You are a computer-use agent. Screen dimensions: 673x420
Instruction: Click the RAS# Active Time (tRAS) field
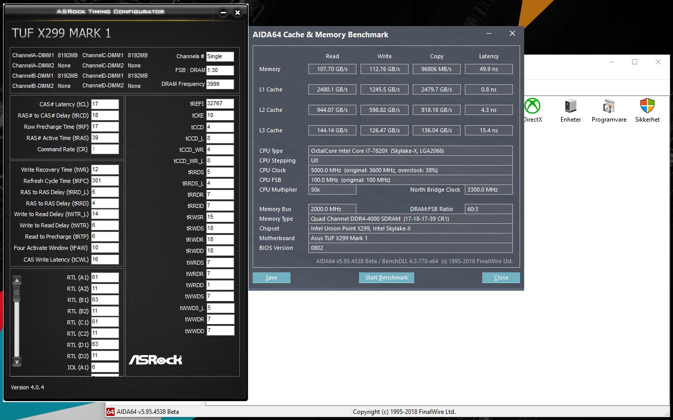point(105,138)
